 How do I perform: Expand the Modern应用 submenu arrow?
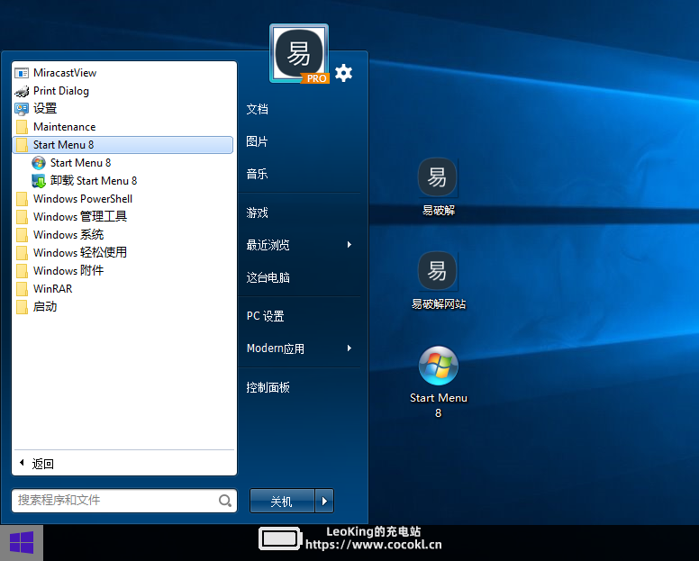click(x=349, y=348)
